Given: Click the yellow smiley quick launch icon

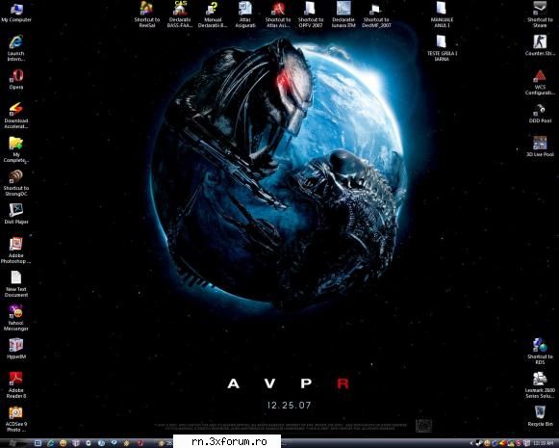Looking at the screenshot, I should pyautogui.click(x=64, y=443).
